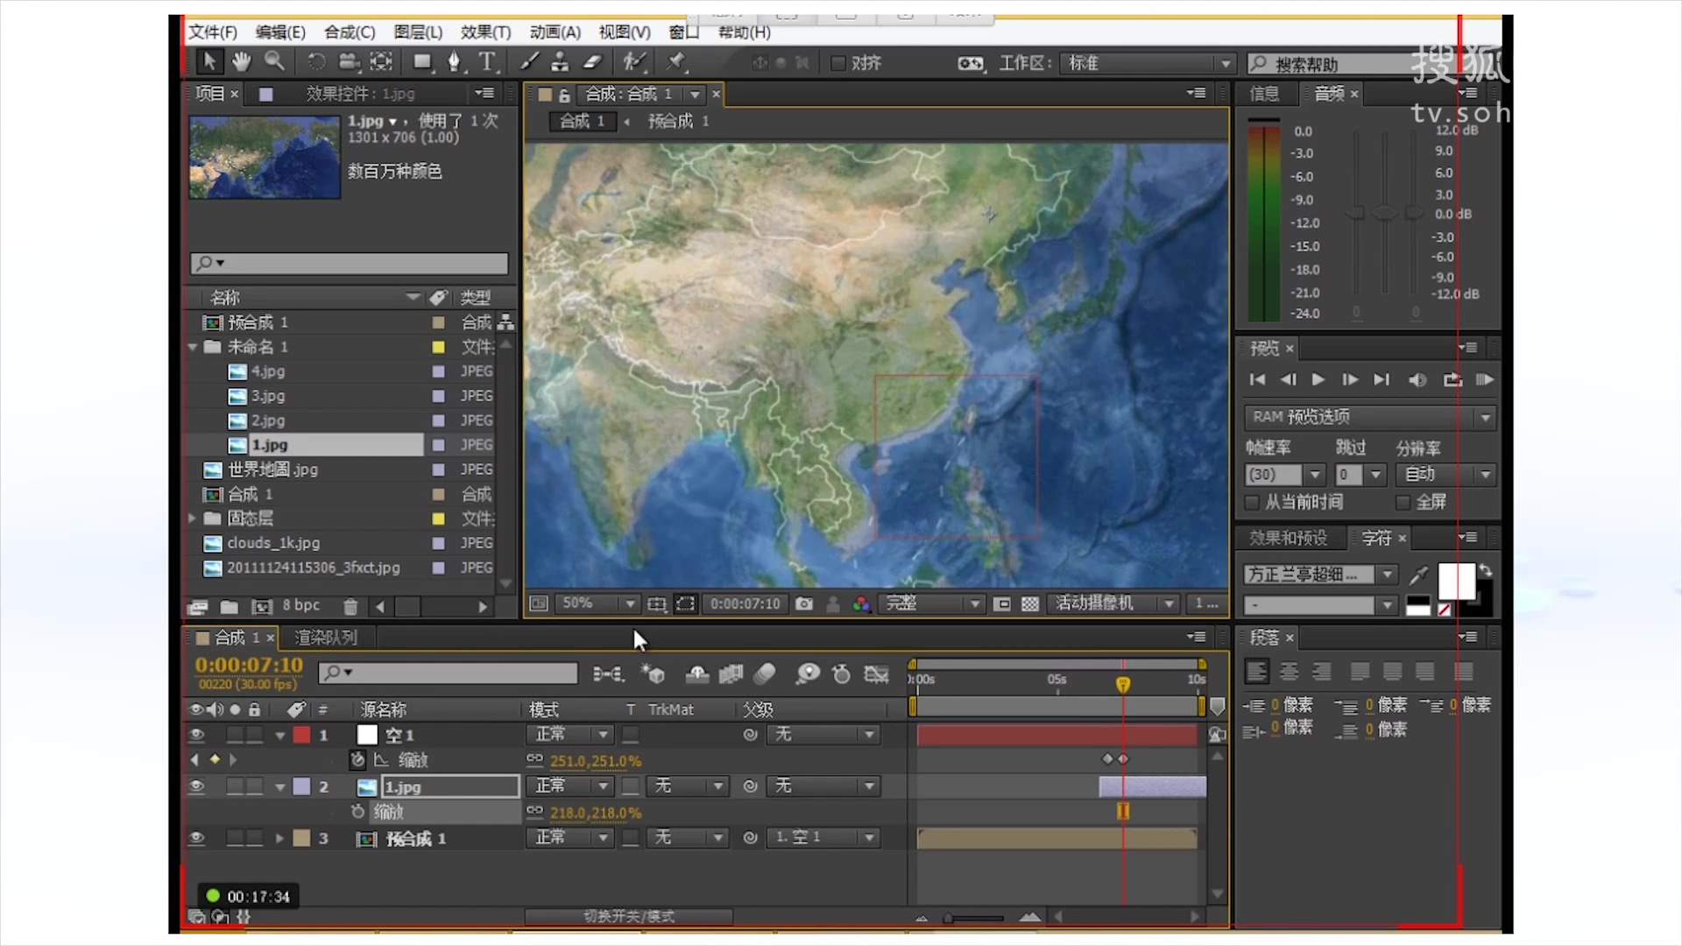Image resolution: width=1682 pixels, height=946 pixels.
Task: Click the snapshot camera icon in viewer
Action: [x=803, y=604]
